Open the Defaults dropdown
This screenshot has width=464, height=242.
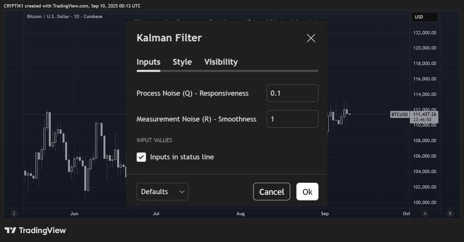coord(163,191)
